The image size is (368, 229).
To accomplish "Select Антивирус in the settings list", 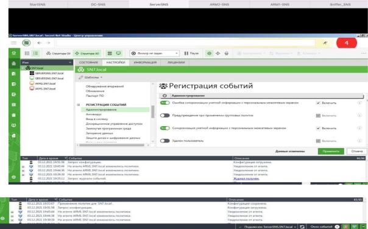I will pyautogui.click(x=94, y=114).
